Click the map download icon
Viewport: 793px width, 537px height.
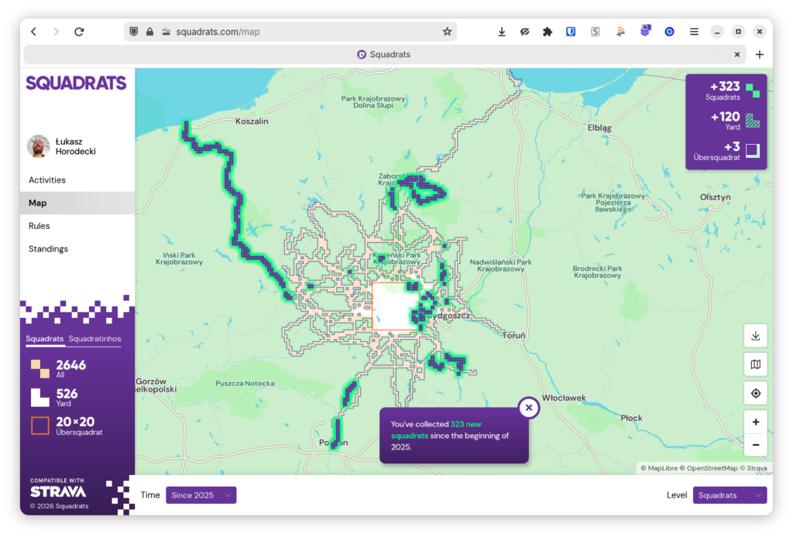tap(755, 335)
